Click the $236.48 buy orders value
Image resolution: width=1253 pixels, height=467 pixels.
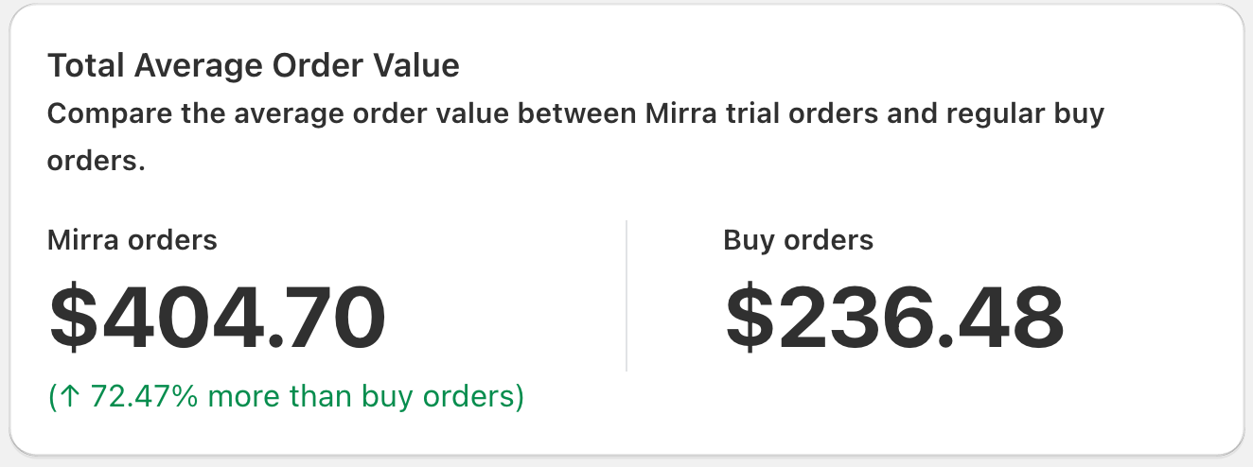click(894, 318)
